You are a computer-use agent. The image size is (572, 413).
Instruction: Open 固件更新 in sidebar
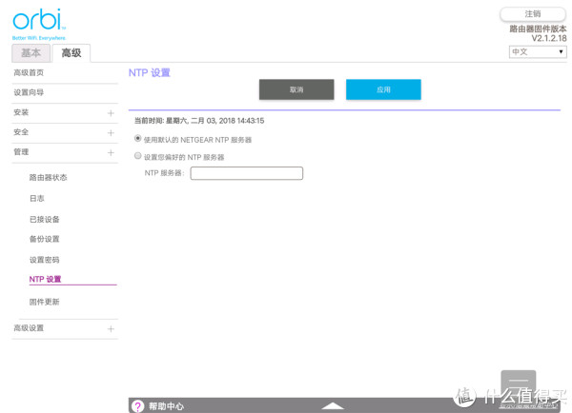click(x=44, y=302)
